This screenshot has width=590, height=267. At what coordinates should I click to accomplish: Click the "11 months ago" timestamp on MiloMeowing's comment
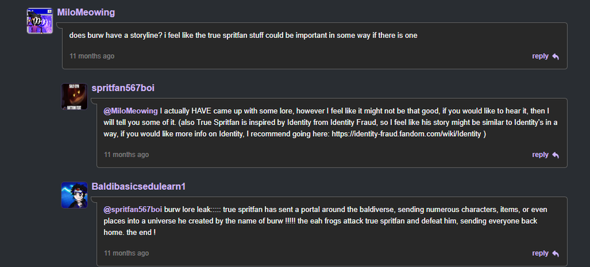(92, 56)
